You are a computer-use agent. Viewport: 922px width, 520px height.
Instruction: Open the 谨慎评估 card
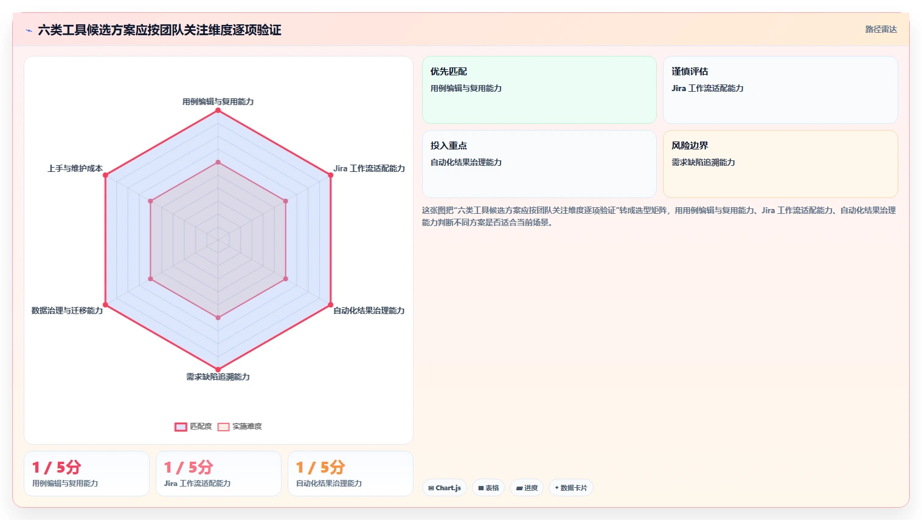pyautogui.click(x=780, y=90)
